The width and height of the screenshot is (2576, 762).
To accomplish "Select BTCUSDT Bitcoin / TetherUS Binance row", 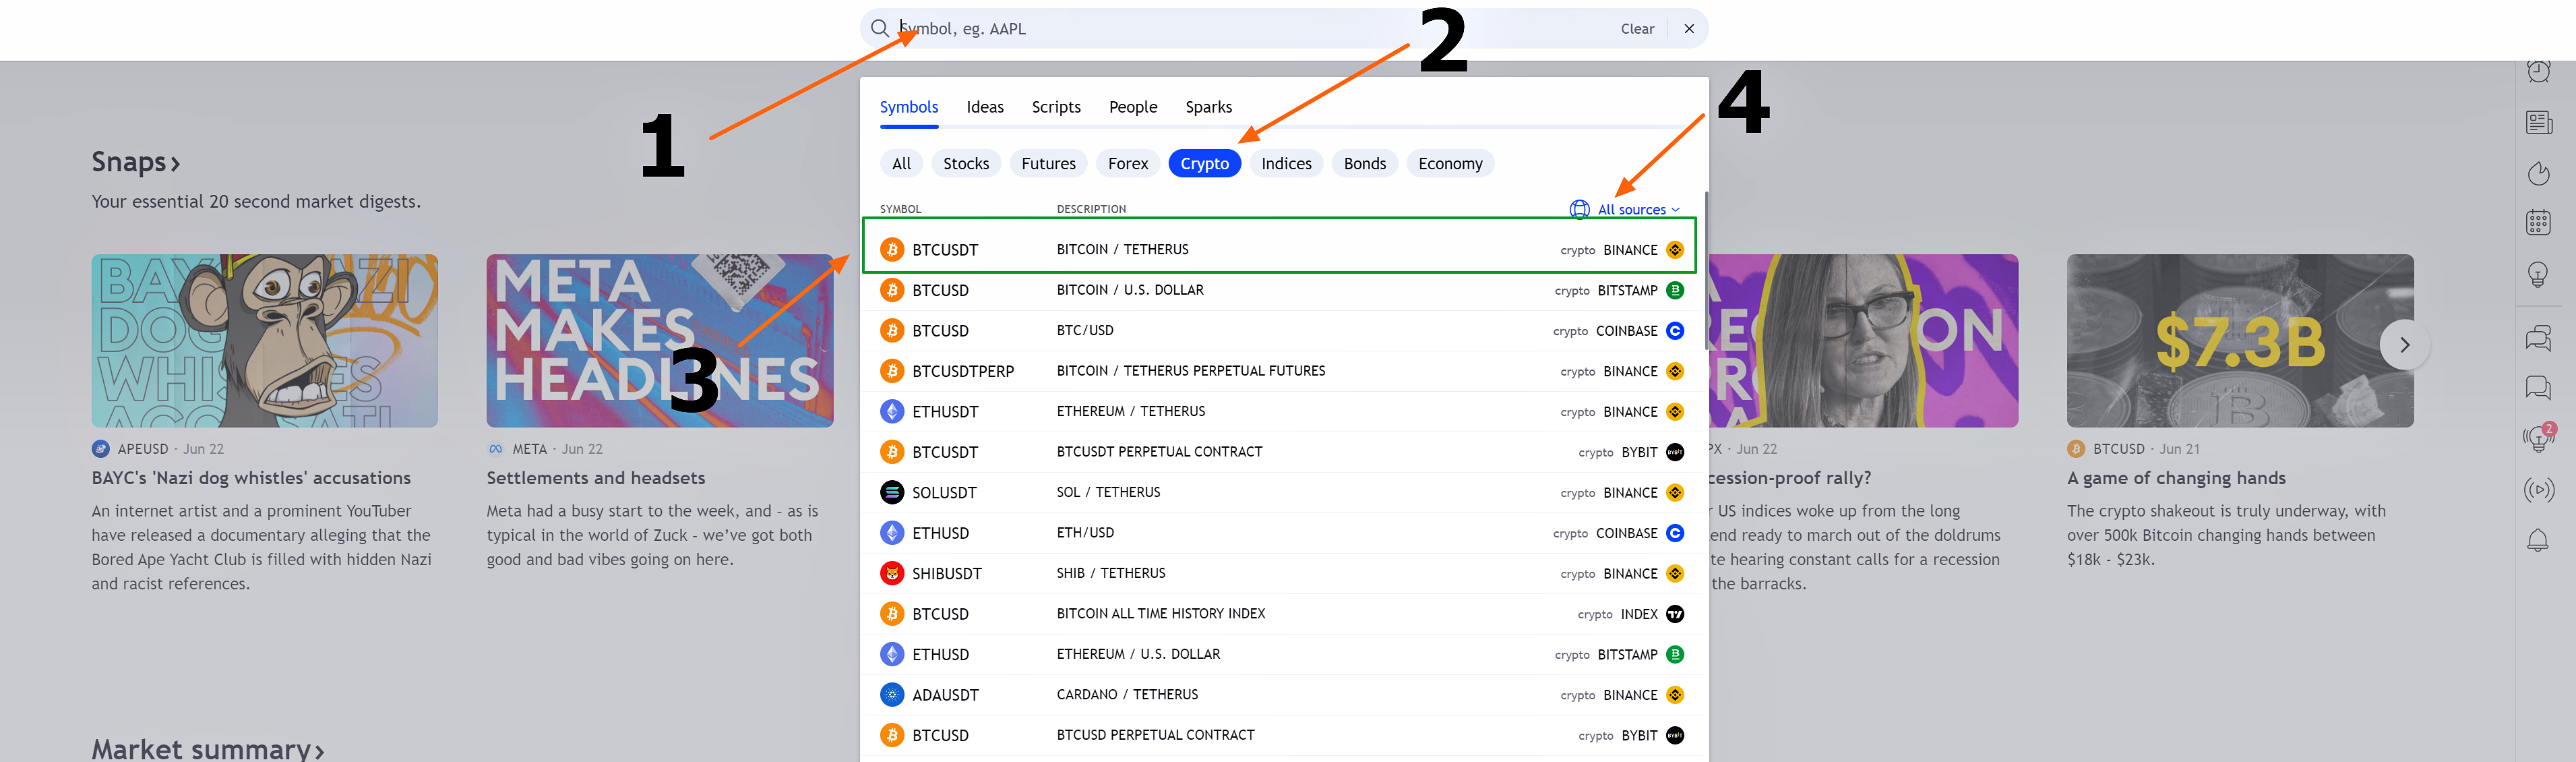I will pos(1281,250).
